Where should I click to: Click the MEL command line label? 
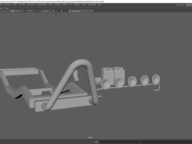click(x=96, y=142)
